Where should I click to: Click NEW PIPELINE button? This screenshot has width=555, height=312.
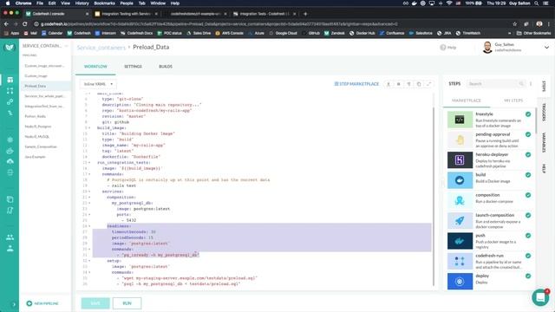point(42,303)
